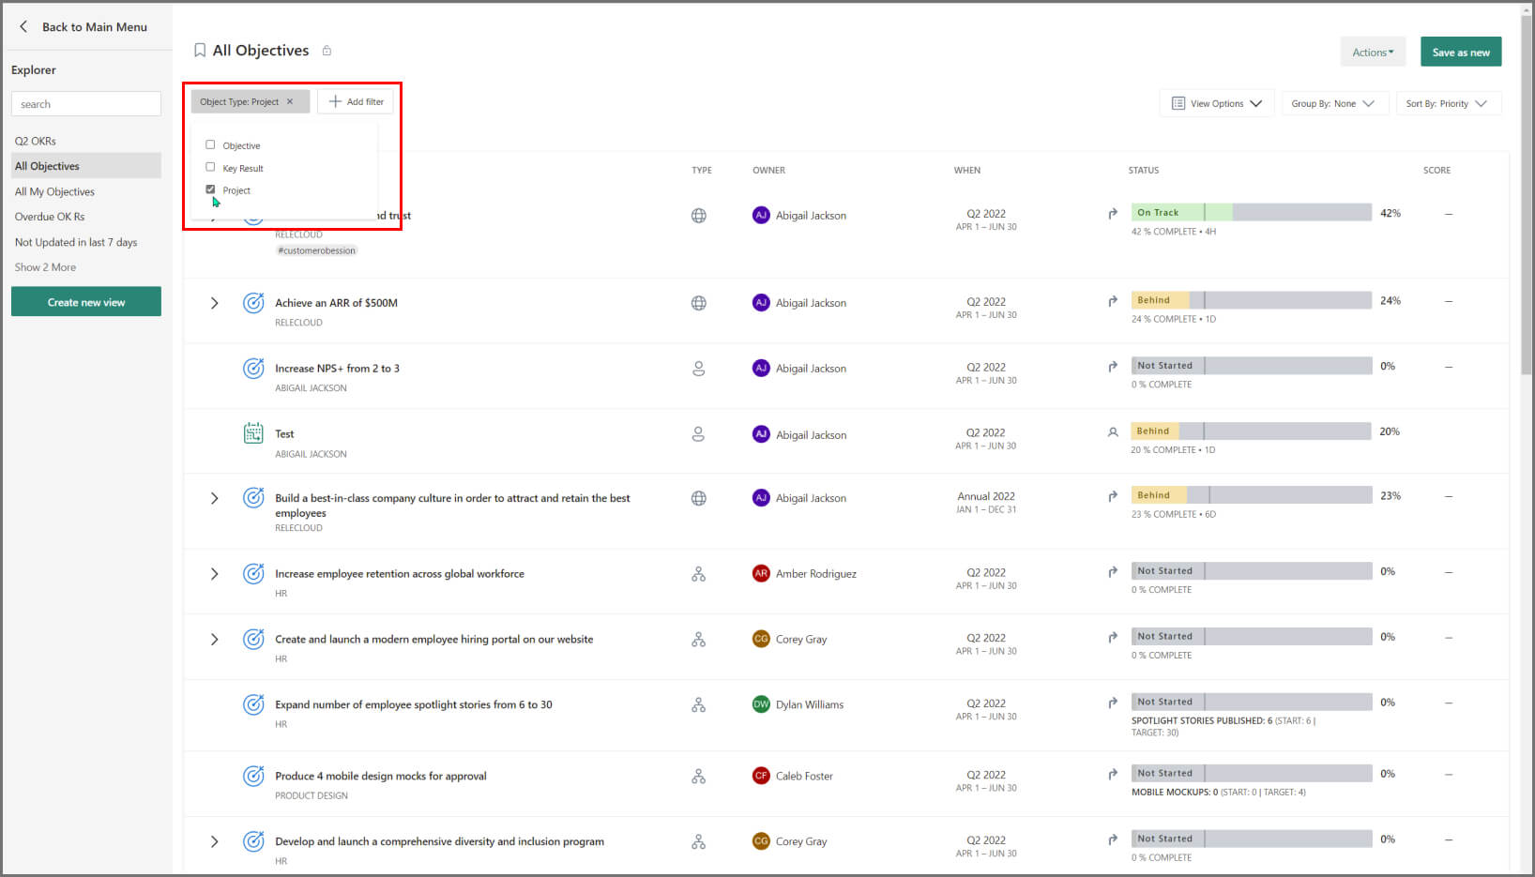Check the Key Result filter checkbox
This screenshot has height=877, width=1535.
210,167
